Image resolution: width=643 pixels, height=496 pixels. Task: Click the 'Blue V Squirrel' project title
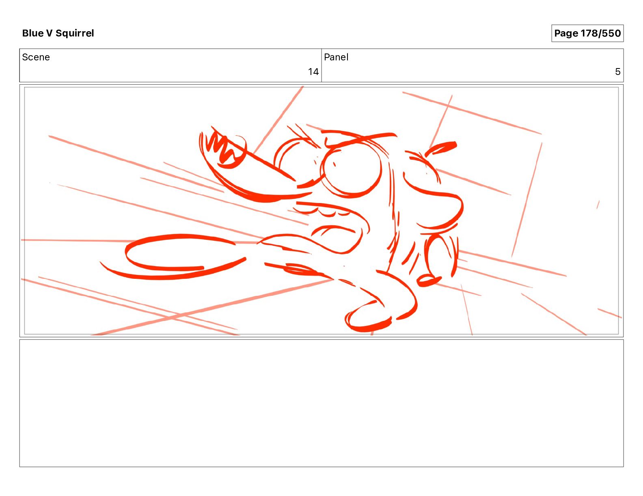coord(58,33)
